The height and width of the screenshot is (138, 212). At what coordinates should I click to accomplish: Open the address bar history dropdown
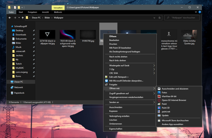click(x=154, y=18)
